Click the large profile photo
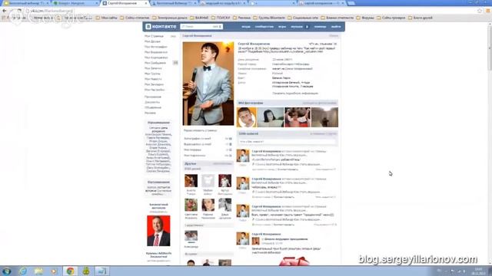The height and width of the screenshot is (276, 492). [x=208, y=84]
